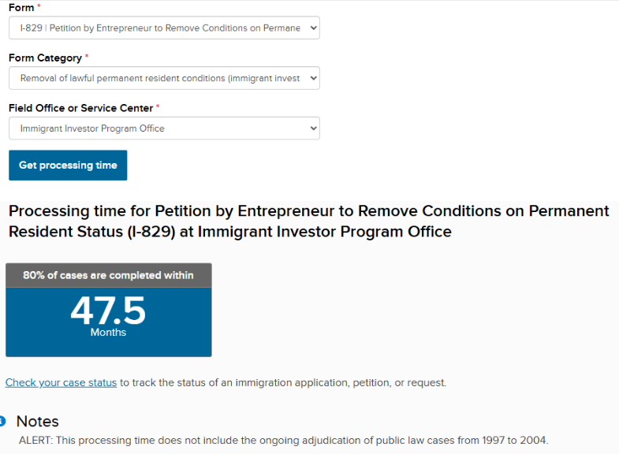Click the ALERT note text about public law cases
Viewport: 619px width, 454px height.
(283, 440)
